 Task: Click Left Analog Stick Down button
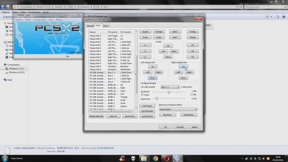pos(153,78)
